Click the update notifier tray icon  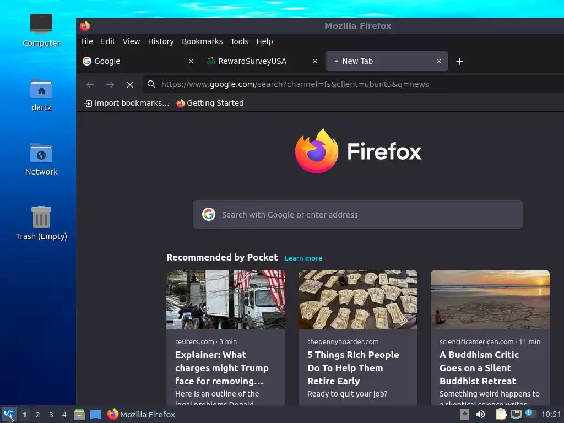click(x=530, y=414)
